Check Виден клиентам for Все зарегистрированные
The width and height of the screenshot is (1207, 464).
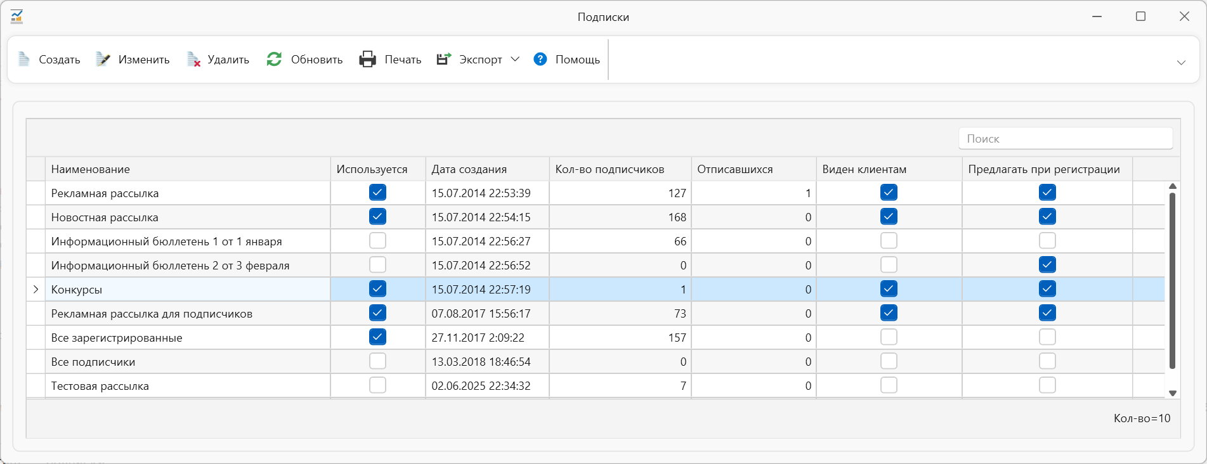[x=889, y=337]
